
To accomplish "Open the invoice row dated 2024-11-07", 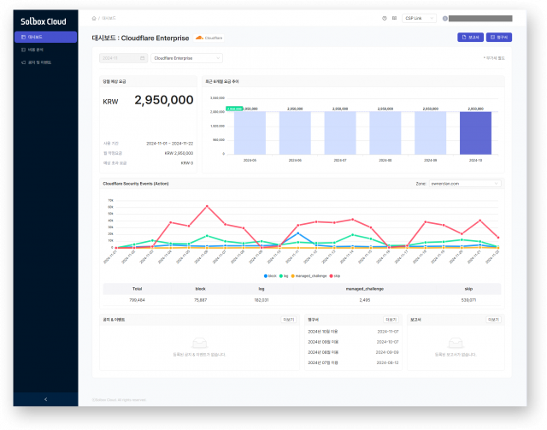I will click(x=353, y=332).
